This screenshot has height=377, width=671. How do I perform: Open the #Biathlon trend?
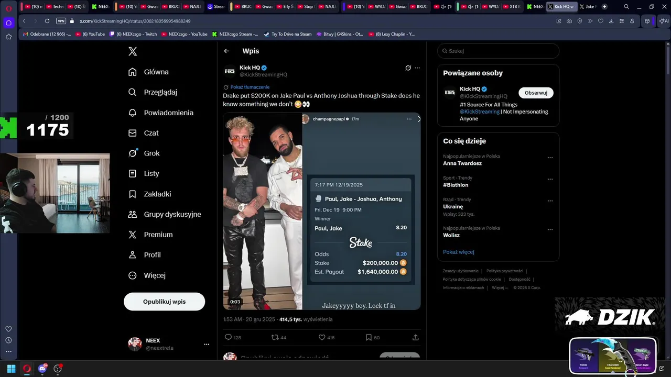click(456, 185)
